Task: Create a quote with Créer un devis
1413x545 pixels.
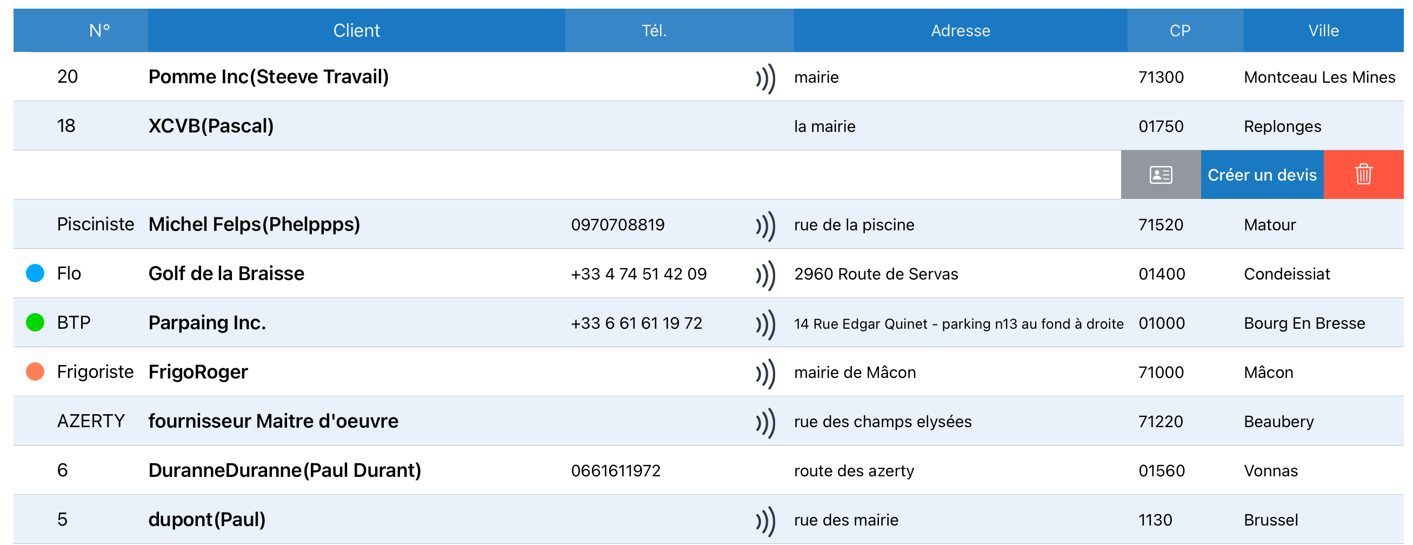Action: pos(1262,175)
